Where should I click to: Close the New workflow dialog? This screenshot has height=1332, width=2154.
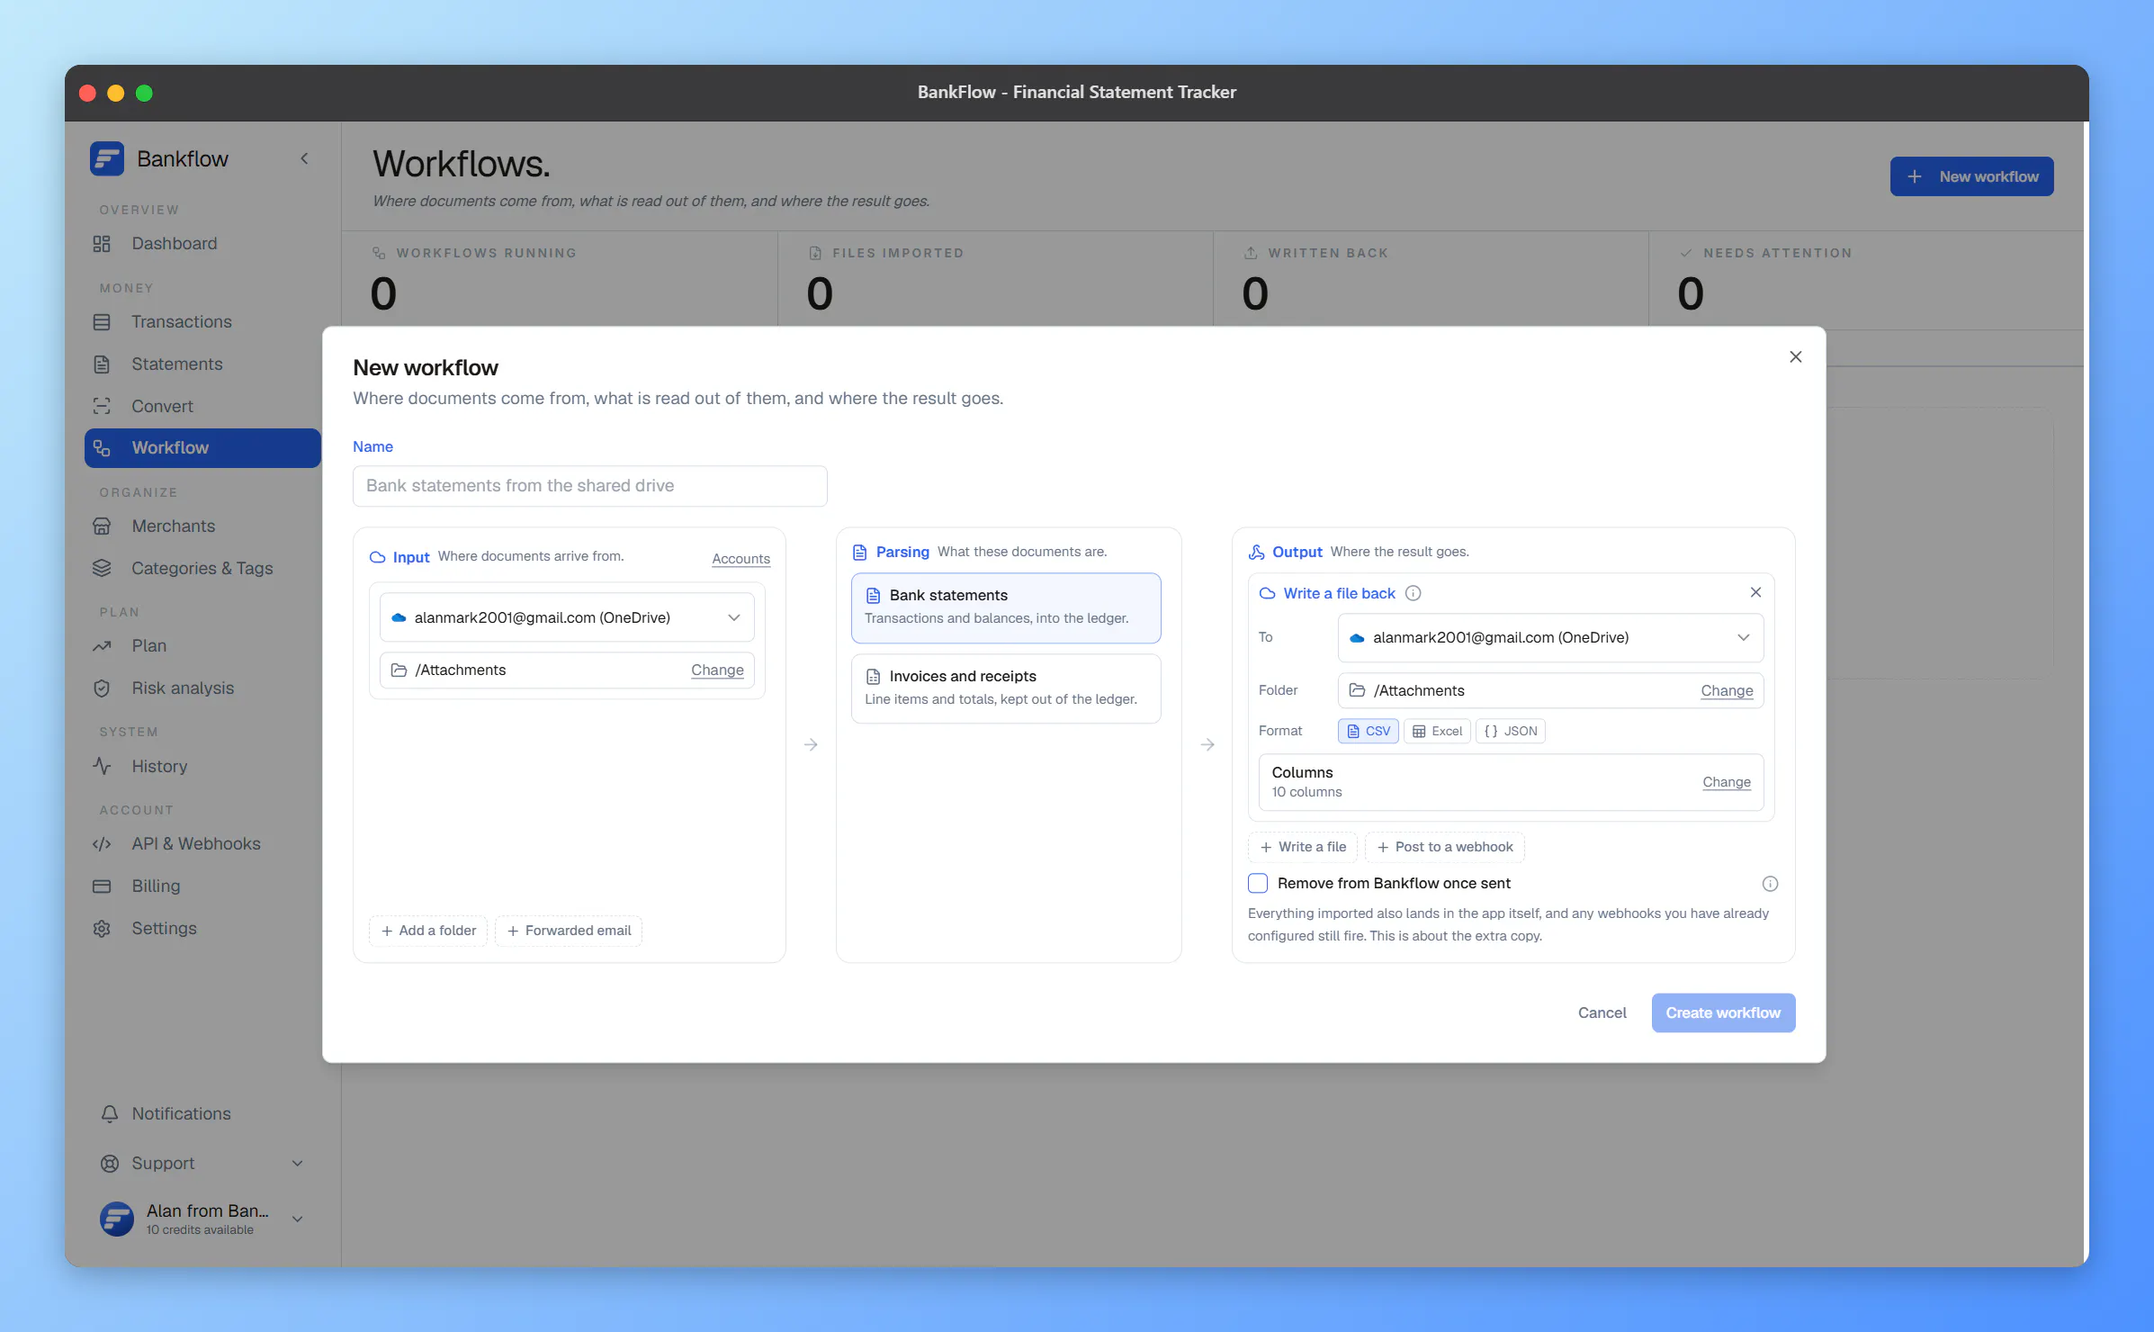tap(1795, 357)
